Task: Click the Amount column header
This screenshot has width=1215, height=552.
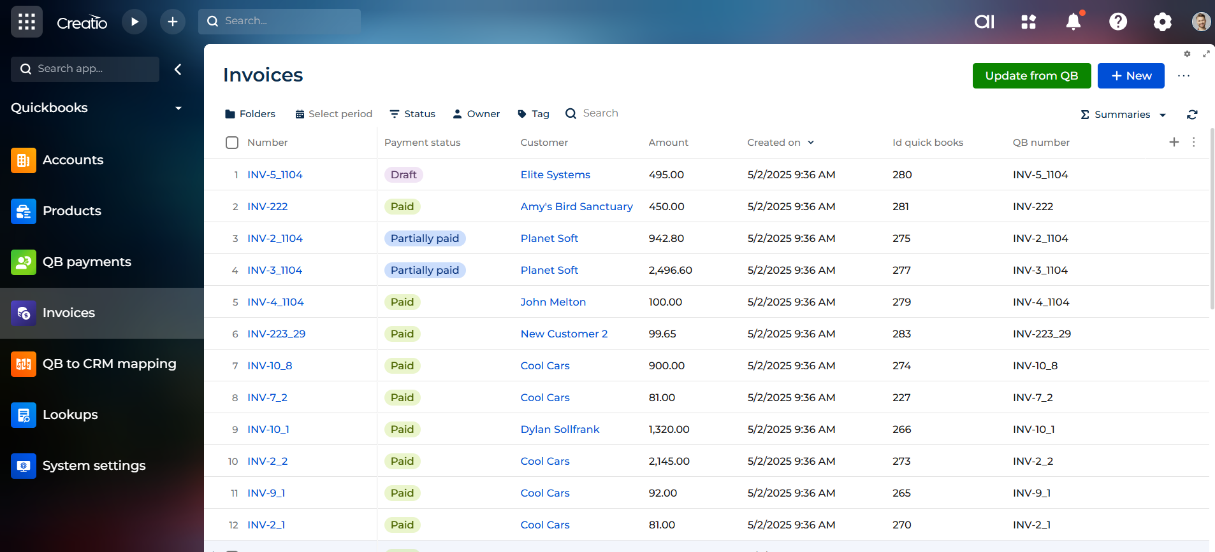Action: [x=668, y=143]
